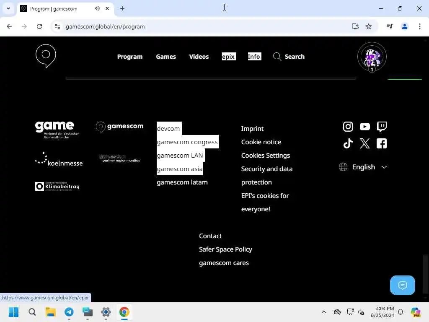Click the partner region nordics logo
The height and width of the screenshot is (322, 429).
point(119,158)
